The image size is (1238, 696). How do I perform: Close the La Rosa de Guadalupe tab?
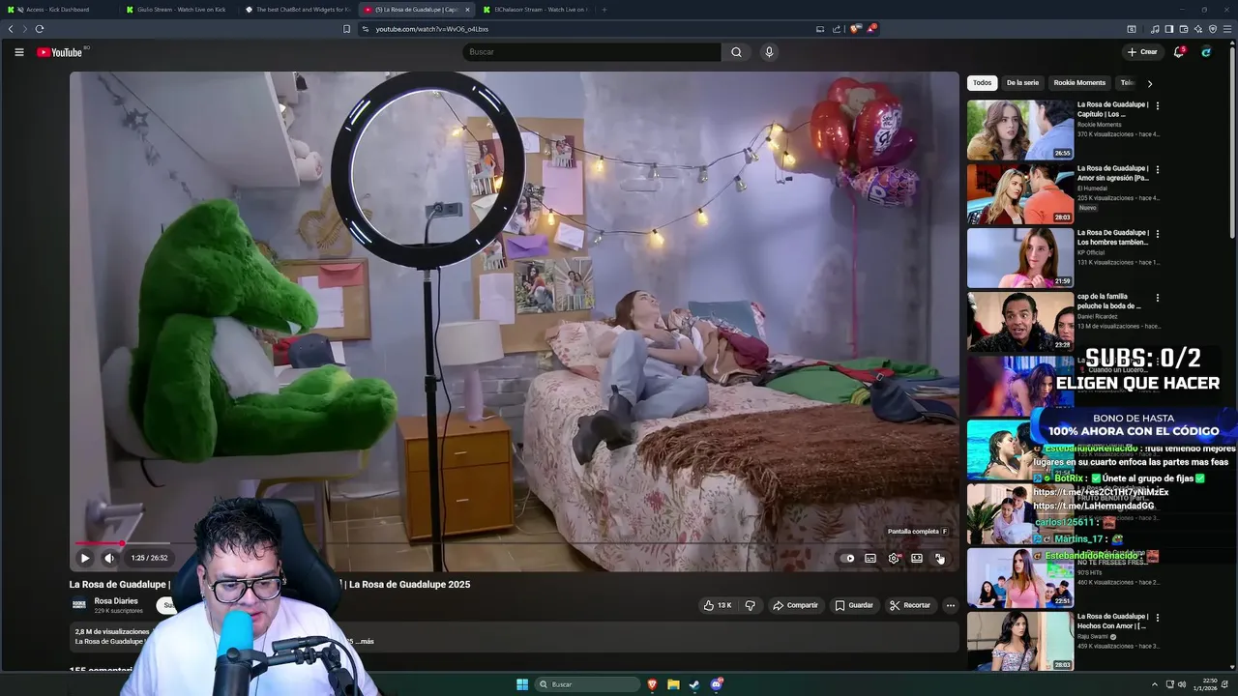467,10
